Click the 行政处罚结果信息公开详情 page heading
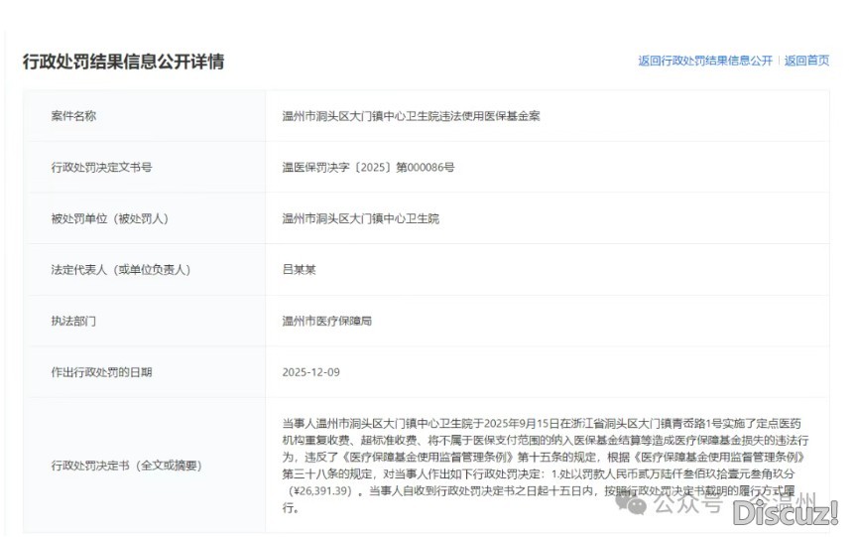Viewport: 855px width, 537px height. (124, 62)
